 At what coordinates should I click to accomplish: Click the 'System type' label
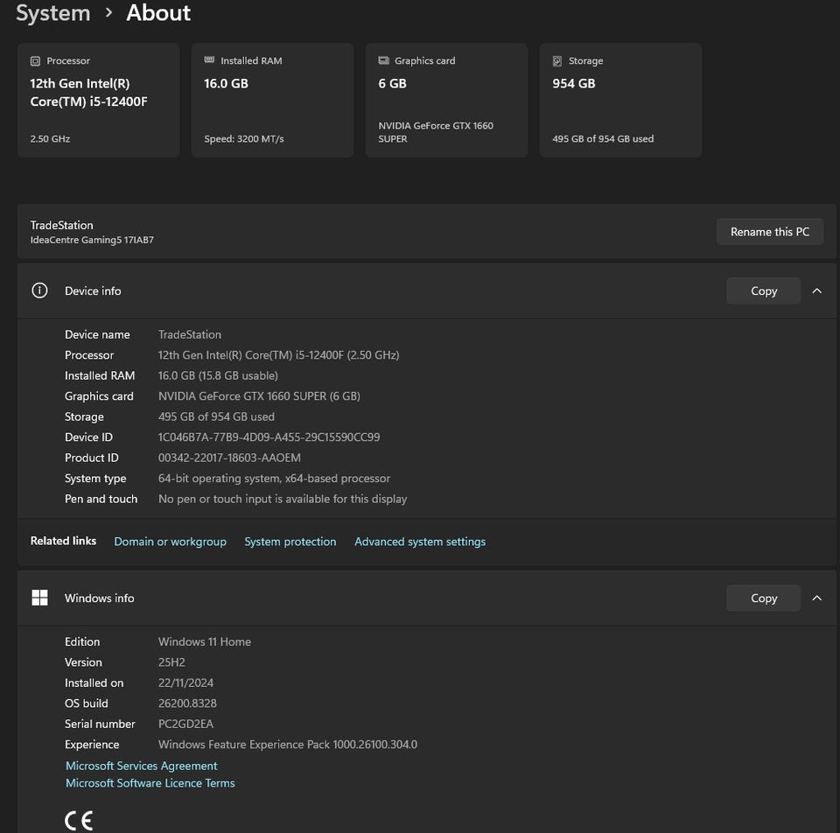pos(95,479)
